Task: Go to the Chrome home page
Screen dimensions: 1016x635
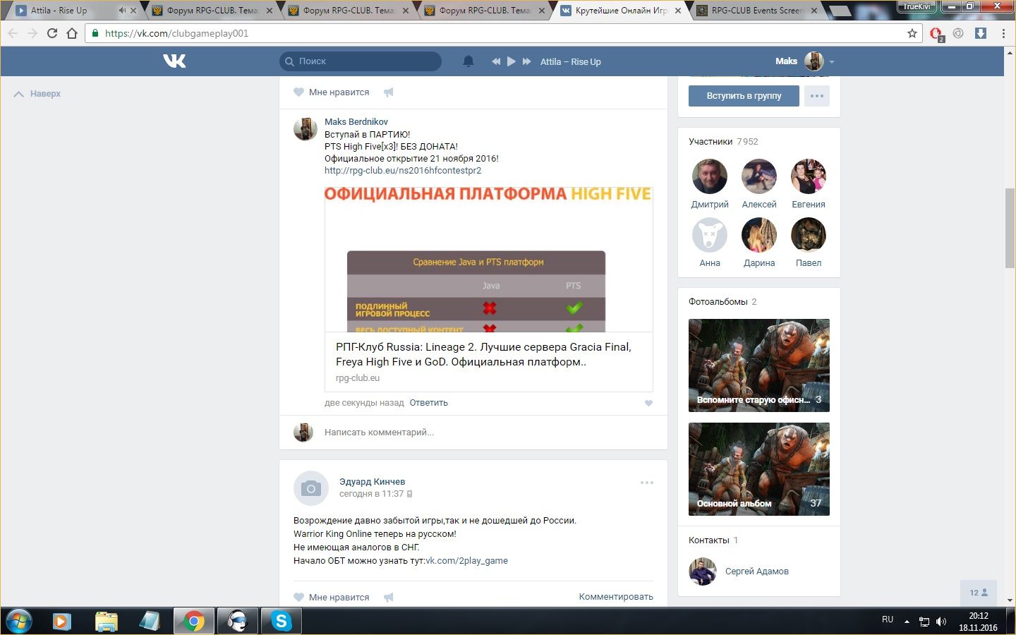Action: coord(72,33)
